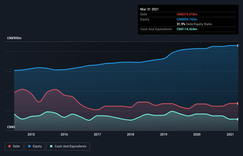The image size is (243, 156).
Task: Select the 2015 x-axis label
Action: (x=31, y=134)
